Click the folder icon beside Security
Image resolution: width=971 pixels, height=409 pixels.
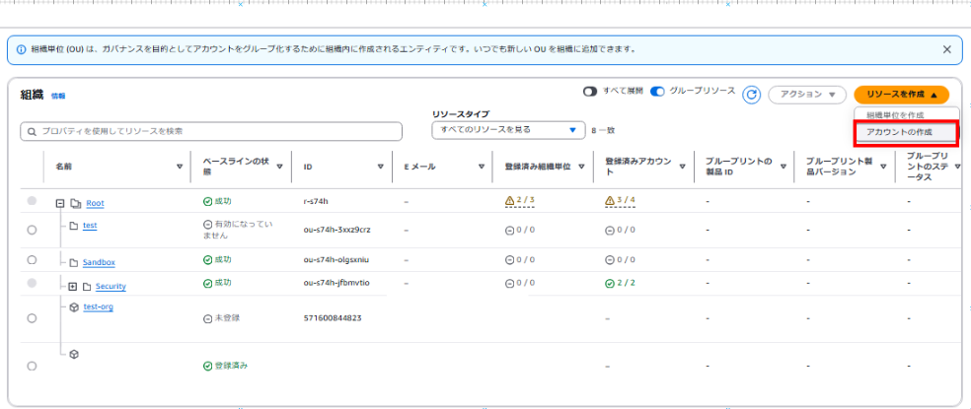pos(87,287)
